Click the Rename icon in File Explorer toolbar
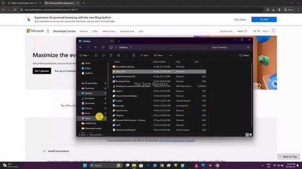The height and width of the screenshot is (169, 302). [118, 55]
